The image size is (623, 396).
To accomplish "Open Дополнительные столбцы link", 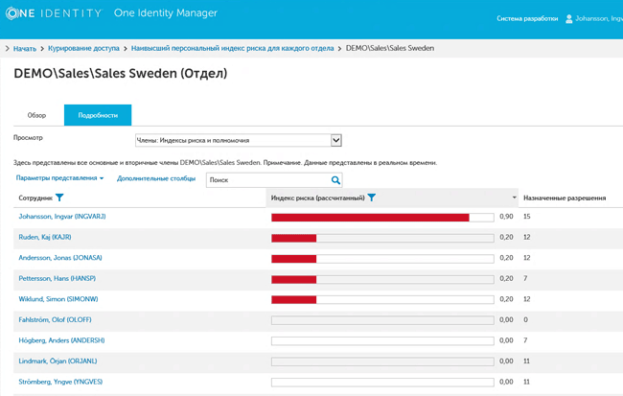I will pos(156,178).
